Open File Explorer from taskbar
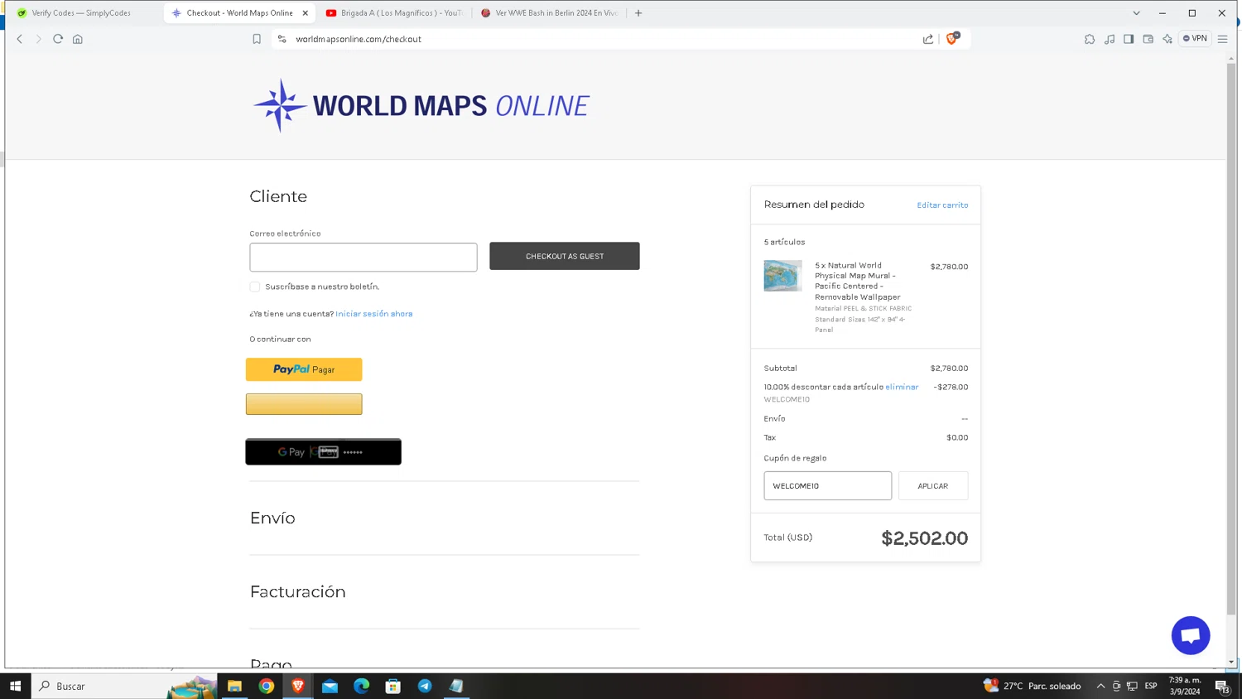1242x699 pixels. [235, 686]
